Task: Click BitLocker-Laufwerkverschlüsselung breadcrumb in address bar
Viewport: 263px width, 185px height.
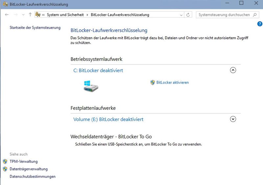Action: (x=120, y=15)
